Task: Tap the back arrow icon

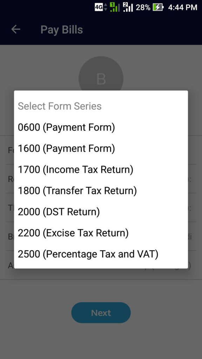Action: click(16, 29)
